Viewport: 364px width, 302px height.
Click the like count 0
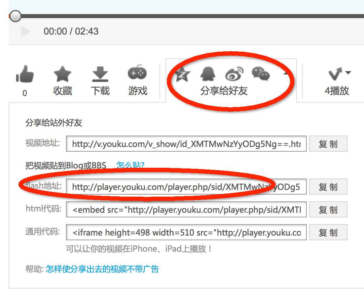(25, 93)
